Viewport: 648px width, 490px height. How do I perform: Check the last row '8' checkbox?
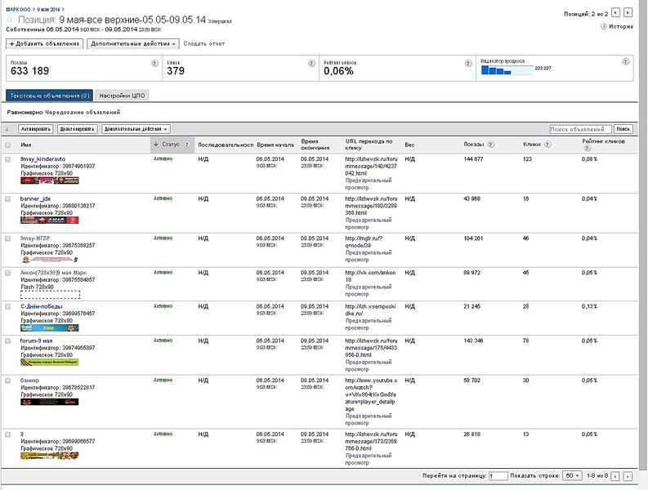coord(8,434)
